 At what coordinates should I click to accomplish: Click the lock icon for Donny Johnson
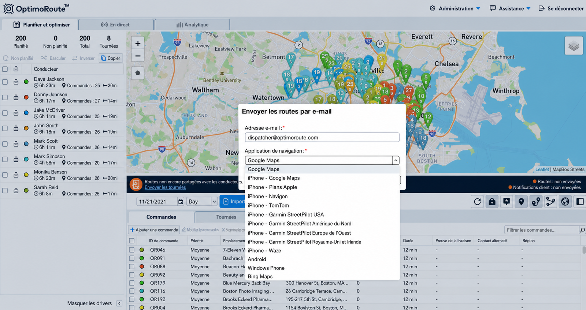[16, 97]
